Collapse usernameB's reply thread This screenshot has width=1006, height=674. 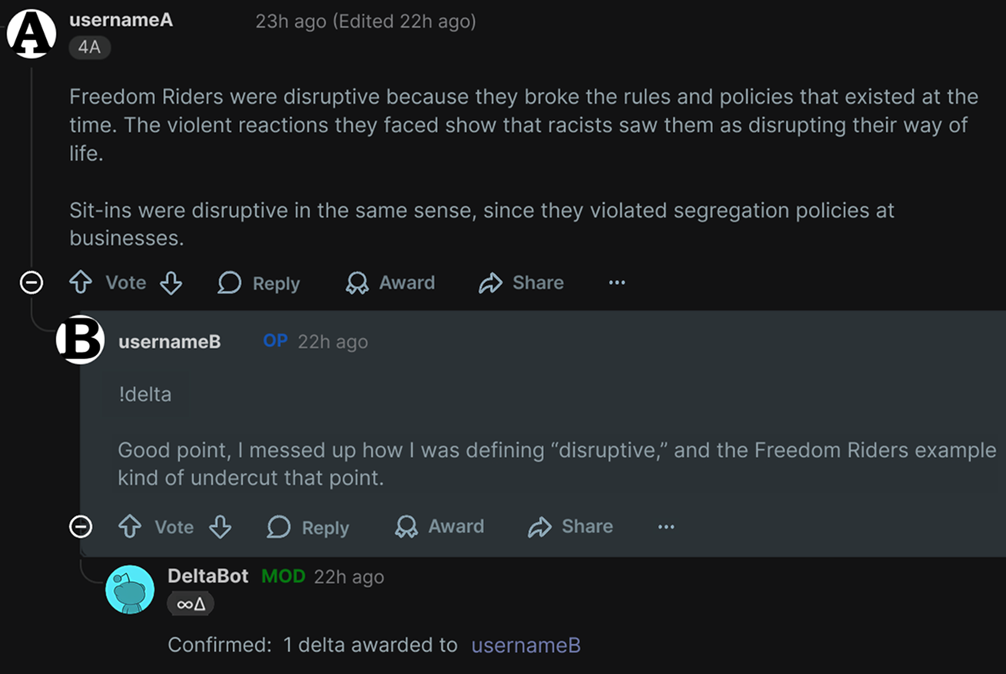point(81,527)
